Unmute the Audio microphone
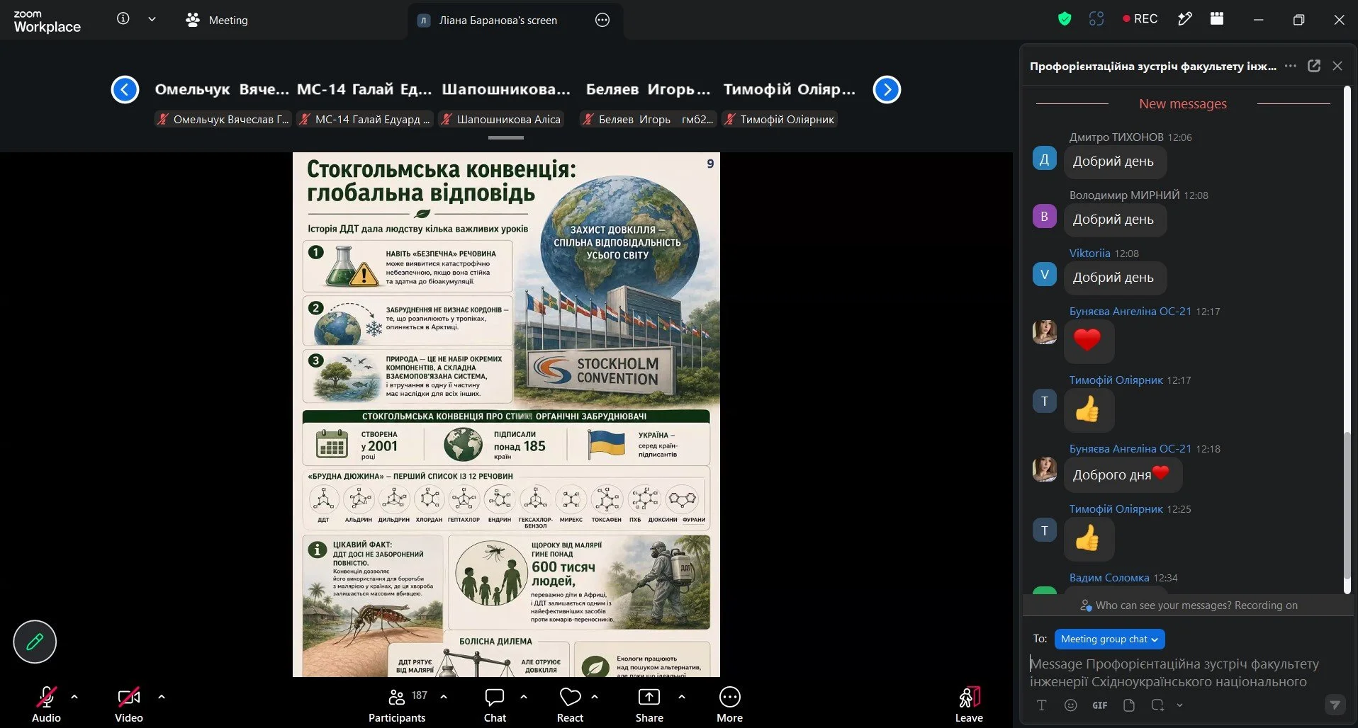1358x728 pixels. pyautogui.click(x=46, y=704)
